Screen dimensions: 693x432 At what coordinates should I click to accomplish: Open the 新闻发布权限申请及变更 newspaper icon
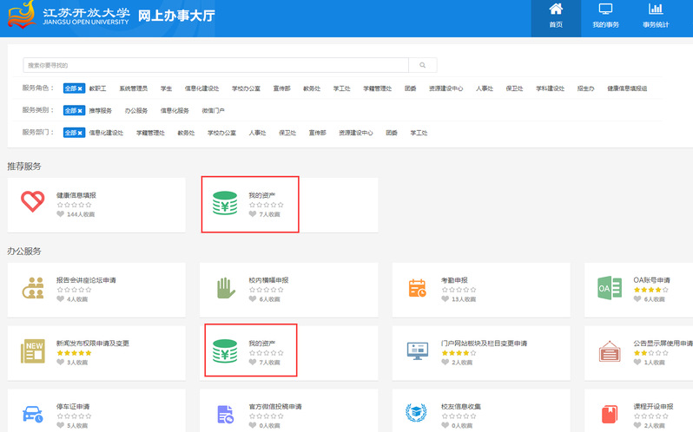click(x=33, y=350)
